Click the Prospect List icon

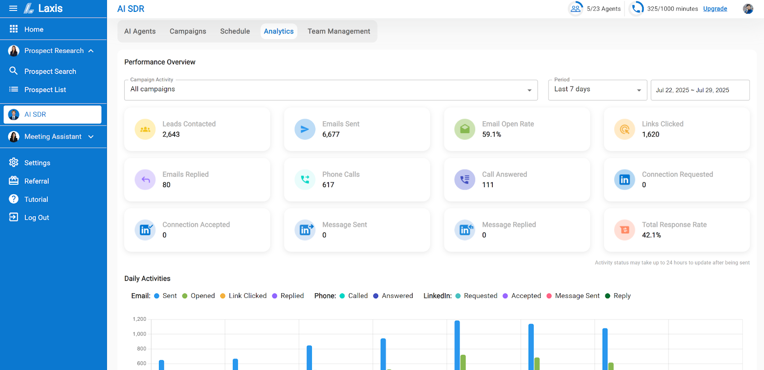(14, 89)
